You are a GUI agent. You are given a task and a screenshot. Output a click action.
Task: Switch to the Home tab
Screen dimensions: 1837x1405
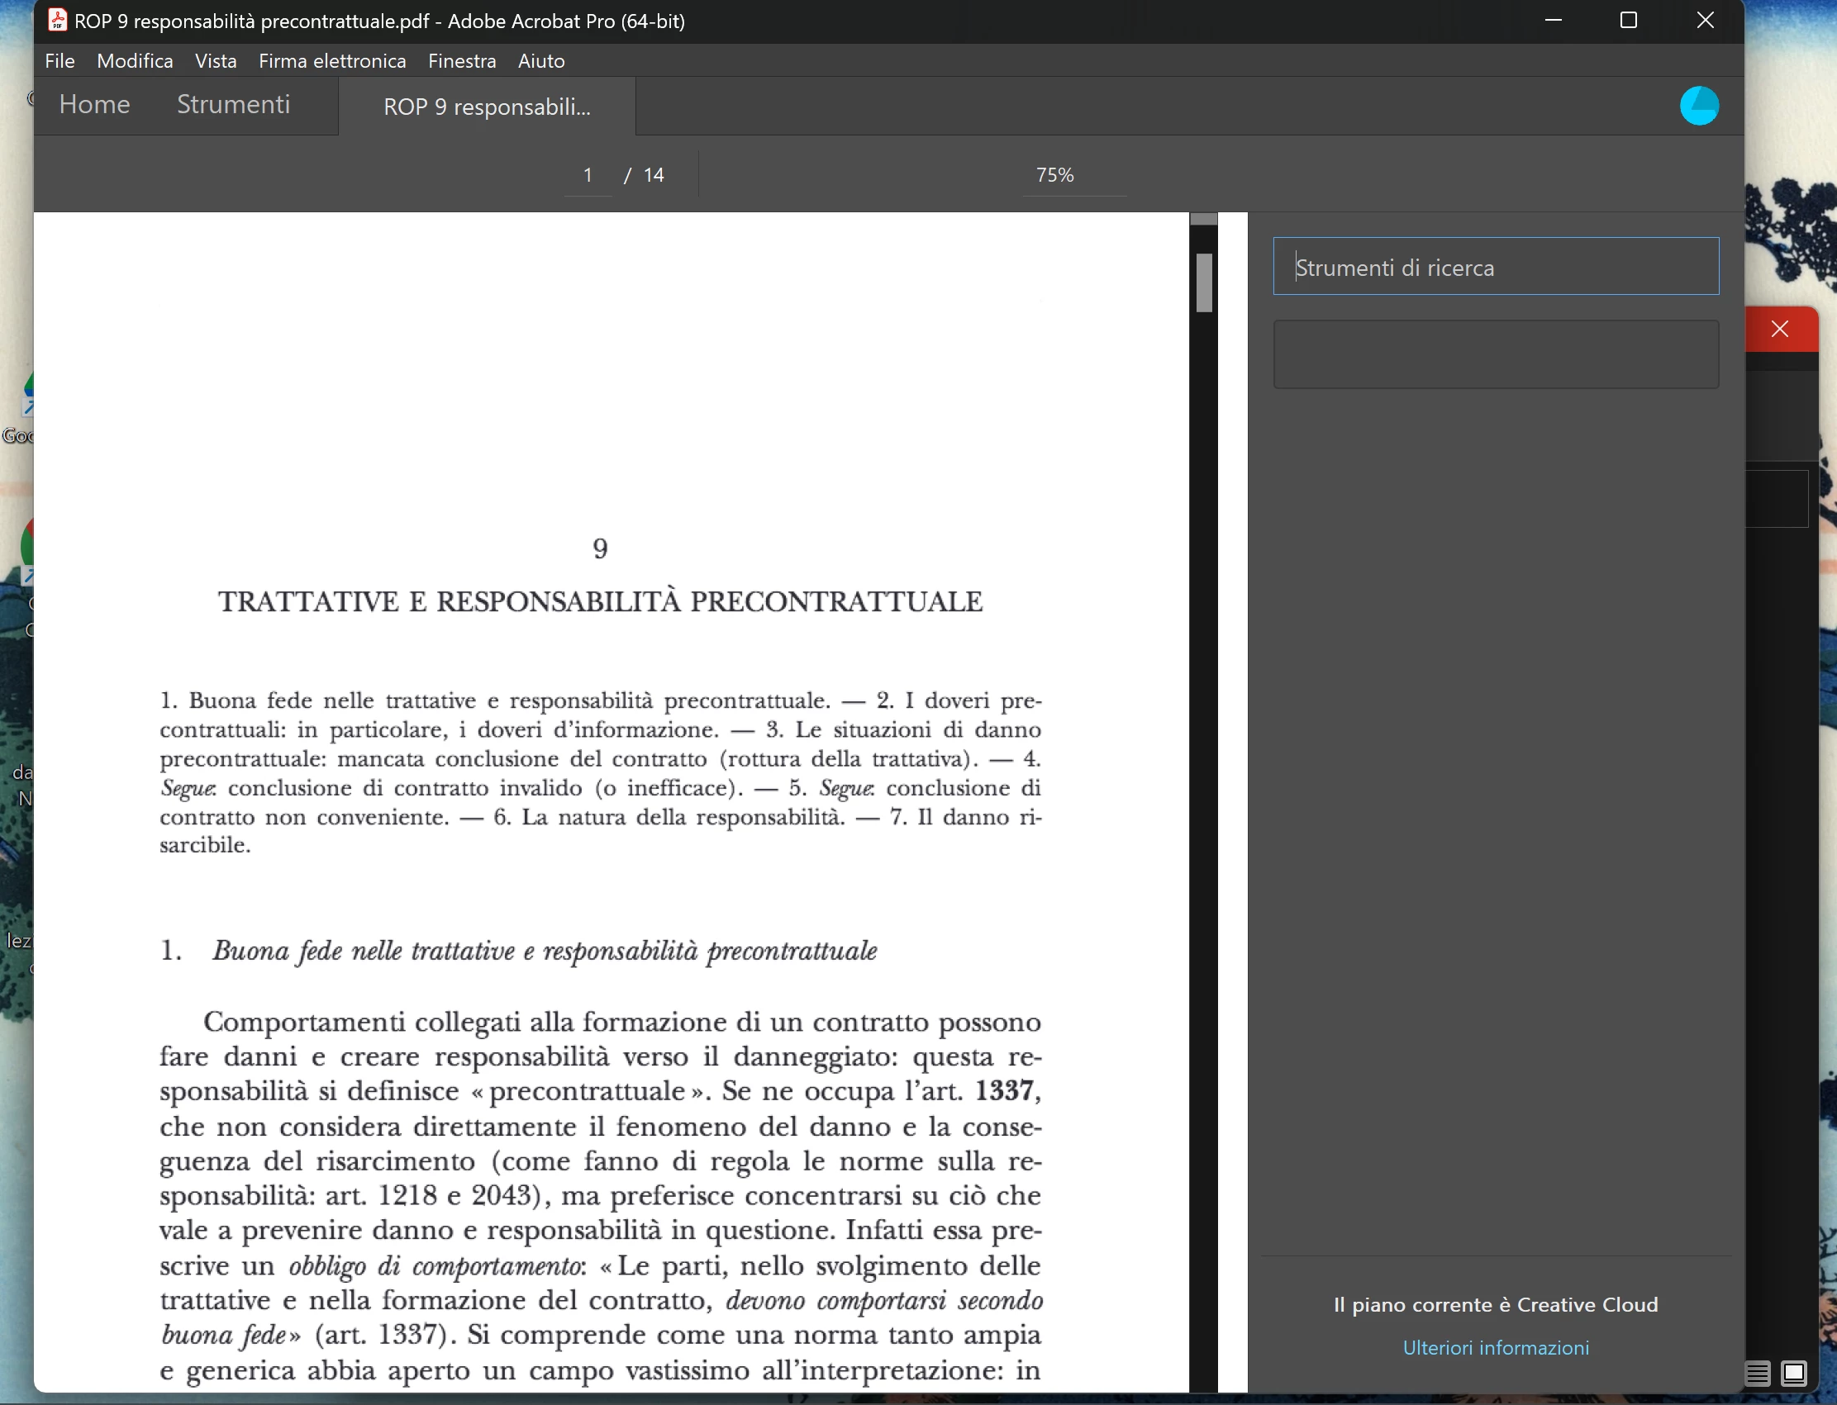[94, 105]
